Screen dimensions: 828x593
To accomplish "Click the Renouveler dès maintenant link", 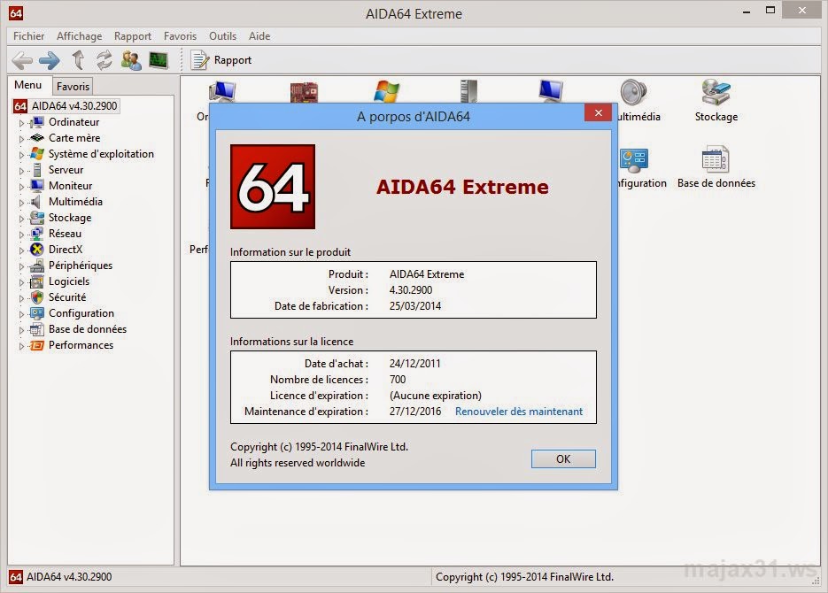I will point(519,411).
